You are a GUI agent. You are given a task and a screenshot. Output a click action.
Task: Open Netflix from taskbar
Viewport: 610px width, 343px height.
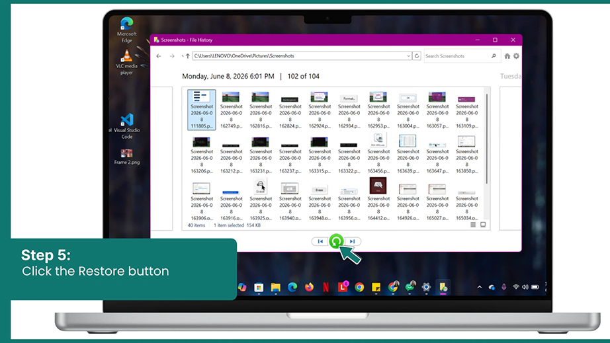pyautogui.click(x=326, y=287)
